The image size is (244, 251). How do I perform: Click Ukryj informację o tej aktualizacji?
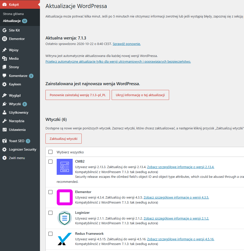coord(140,95)
